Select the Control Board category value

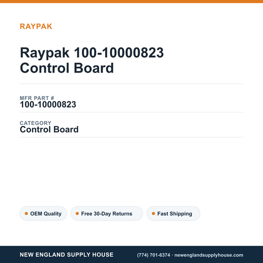[x=49, y=129]
